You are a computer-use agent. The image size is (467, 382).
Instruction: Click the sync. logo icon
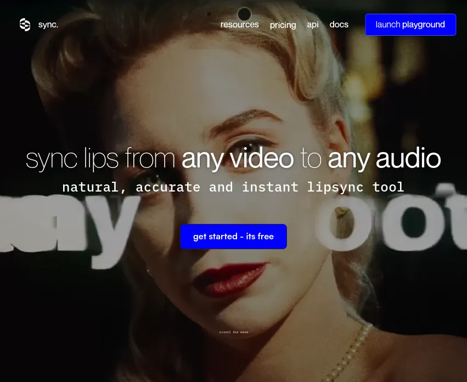coord(25,24)
